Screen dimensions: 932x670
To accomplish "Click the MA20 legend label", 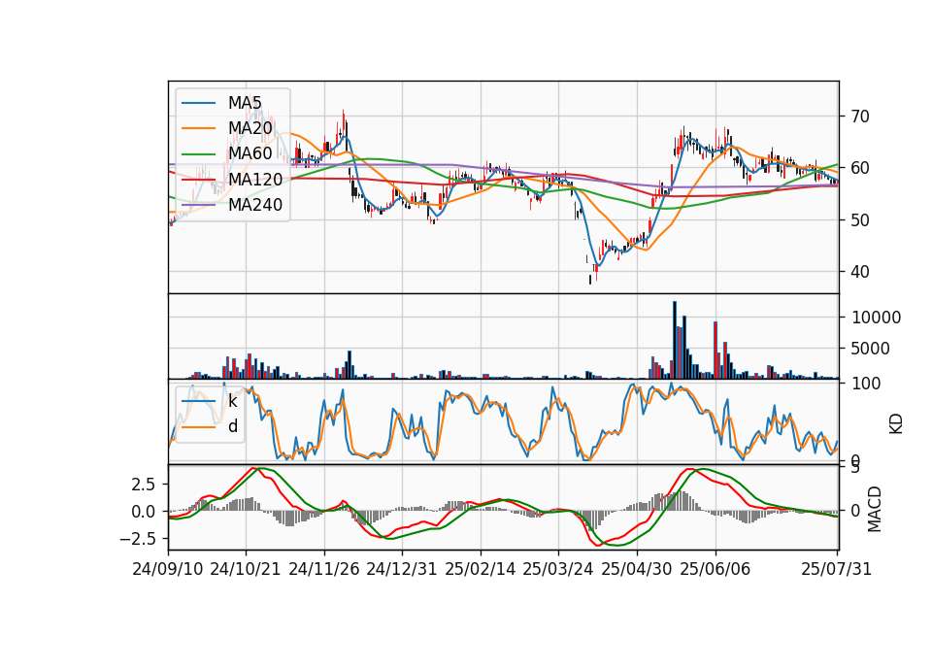I will 250,128.
